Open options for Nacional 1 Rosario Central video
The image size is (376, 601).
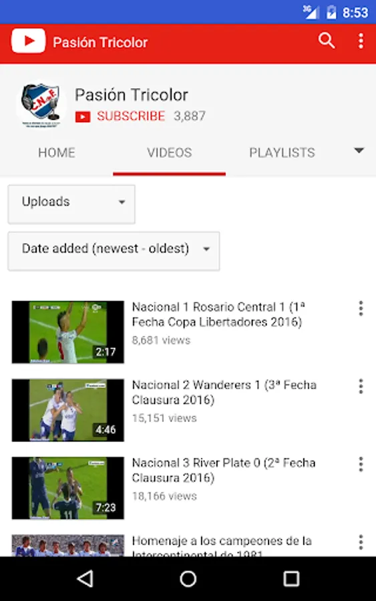361,309
